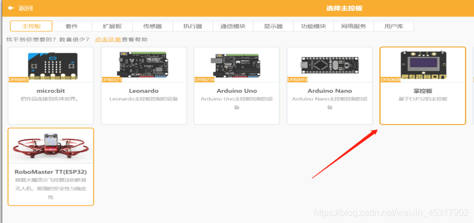
Task: Click the 返回 back label
Action: pos(26,8)
